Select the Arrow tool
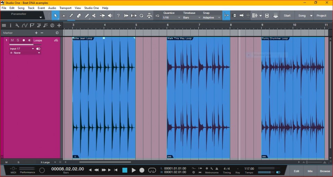Screen dimensions: 333x177 coord(55,16)
